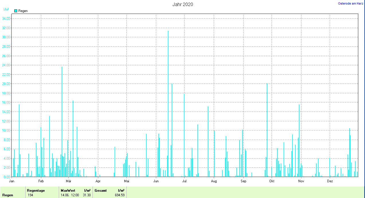Click the 34.00 y-axis value

tap(6, 19)
